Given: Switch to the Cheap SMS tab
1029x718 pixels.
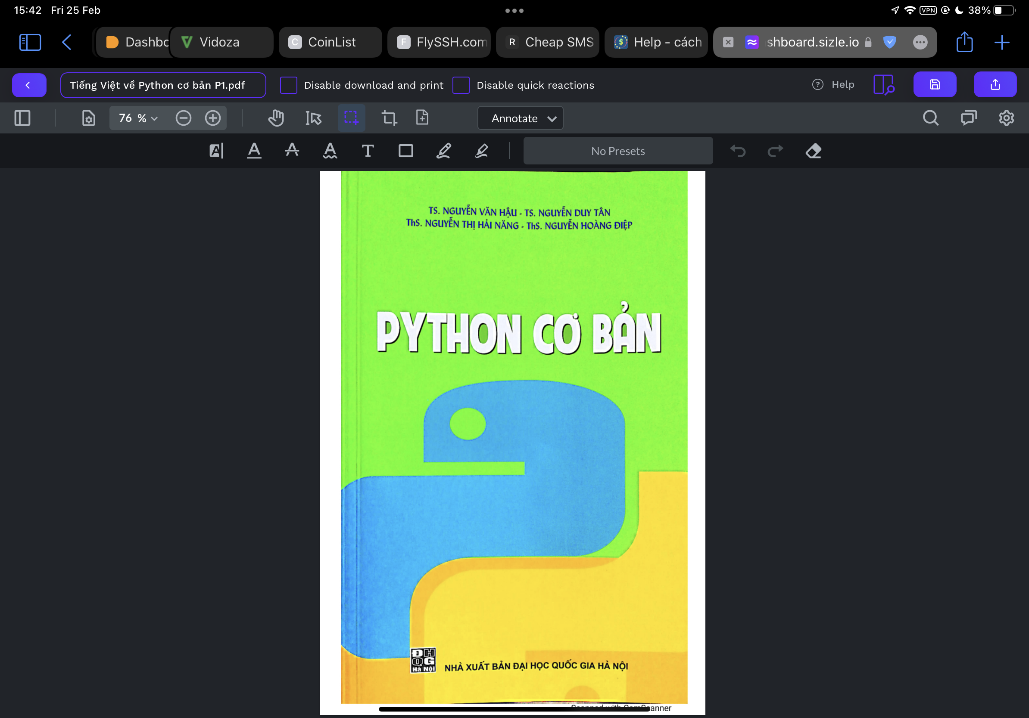Looking at the screenshot, I should pyautogui.click(x=547, y=42).
